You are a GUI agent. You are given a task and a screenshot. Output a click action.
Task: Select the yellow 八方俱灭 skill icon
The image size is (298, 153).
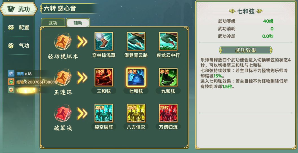[x=136, y=113]
